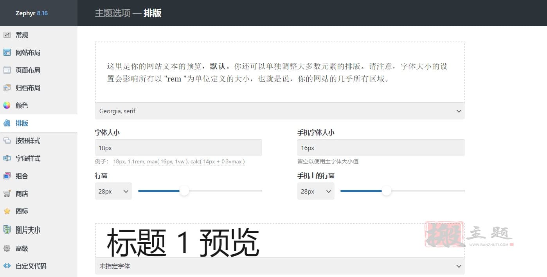Viewport: 547px width, 277px height.
Task: Click the 常规 sidebar icon
Action: coord(7,35)
